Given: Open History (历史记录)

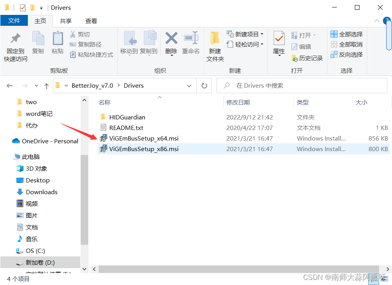Looking at the screenshot, I should coord(307,58).
